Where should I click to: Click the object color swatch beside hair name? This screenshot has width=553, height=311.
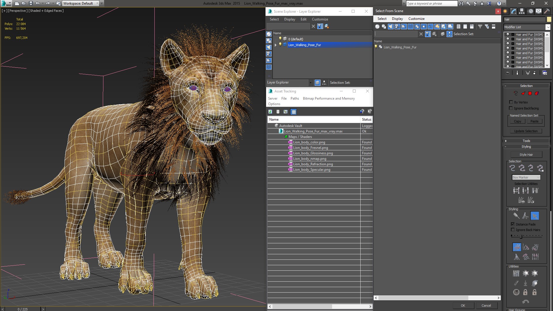[x=549, y=19]
